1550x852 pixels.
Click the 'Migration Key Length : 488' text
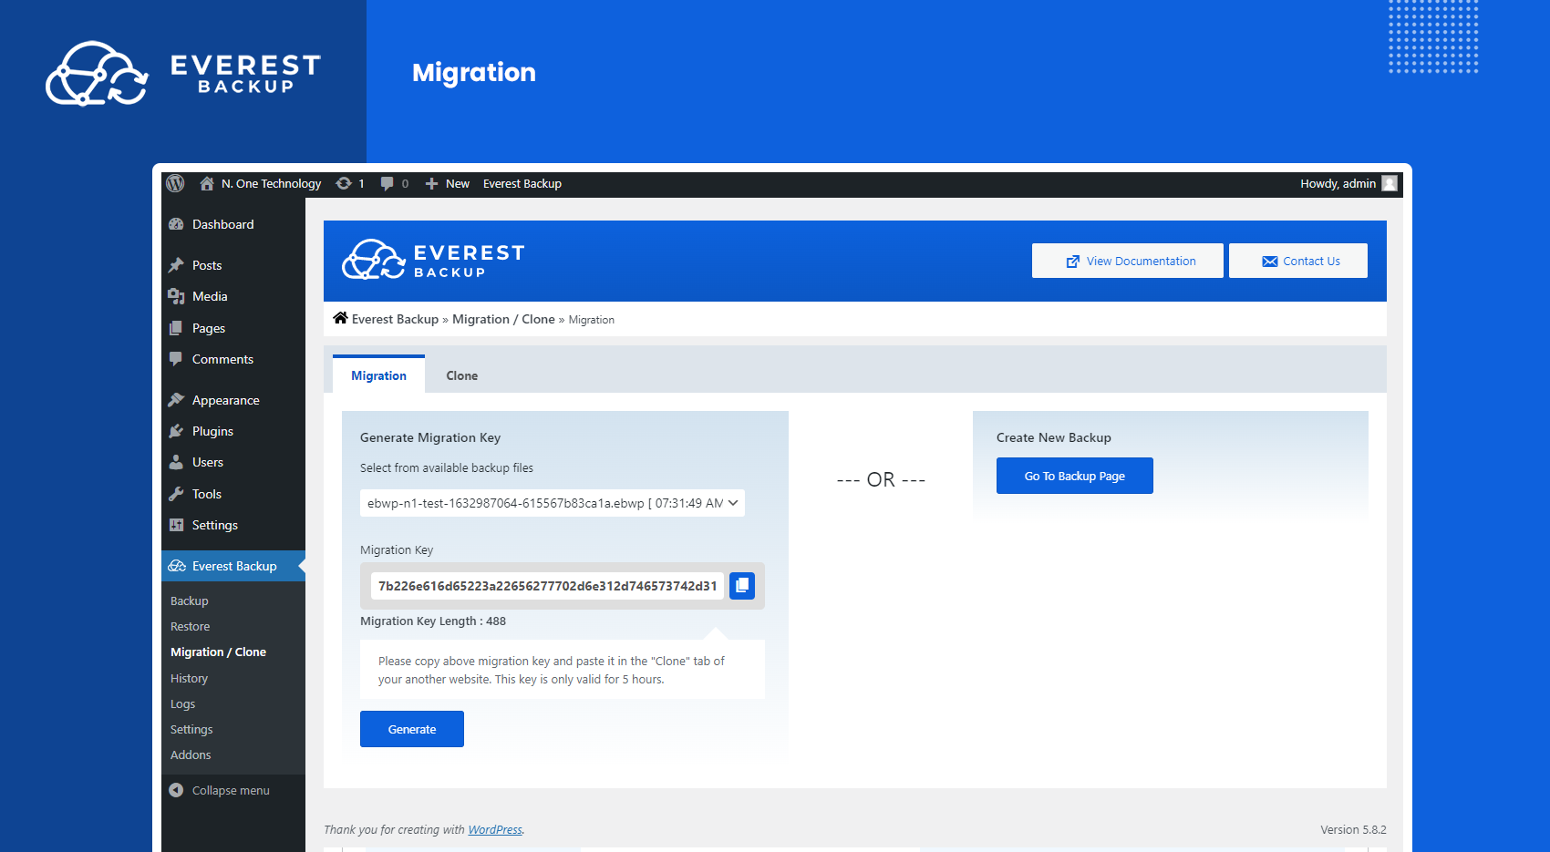point(433,621)
